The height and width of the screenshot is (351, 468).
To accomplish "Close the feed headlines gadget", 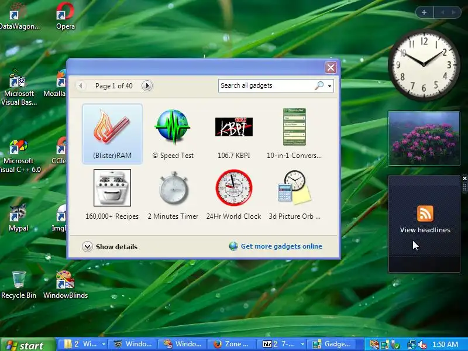I will [x=464, y=178].
